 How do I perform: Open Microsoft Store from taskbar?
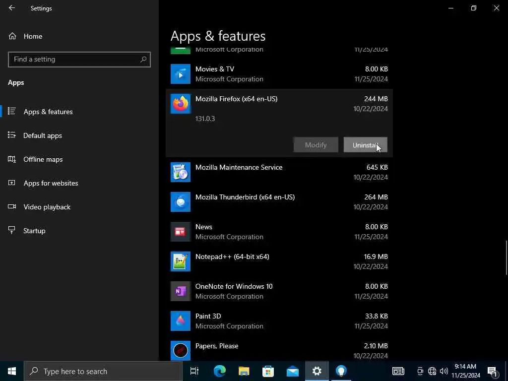(x=268, y=371)
